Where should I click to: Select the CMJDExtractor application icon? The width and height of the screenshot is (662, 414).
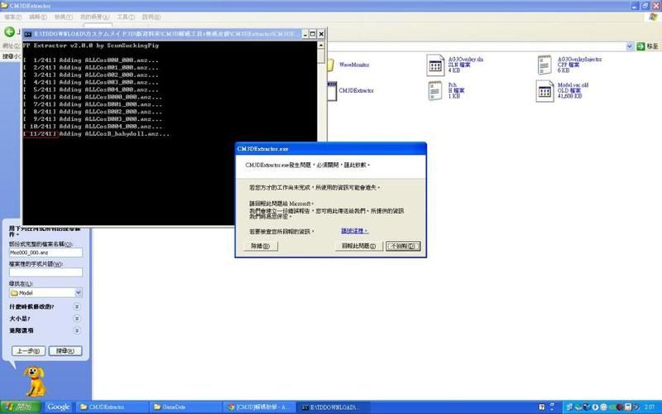tap(332, 91)
